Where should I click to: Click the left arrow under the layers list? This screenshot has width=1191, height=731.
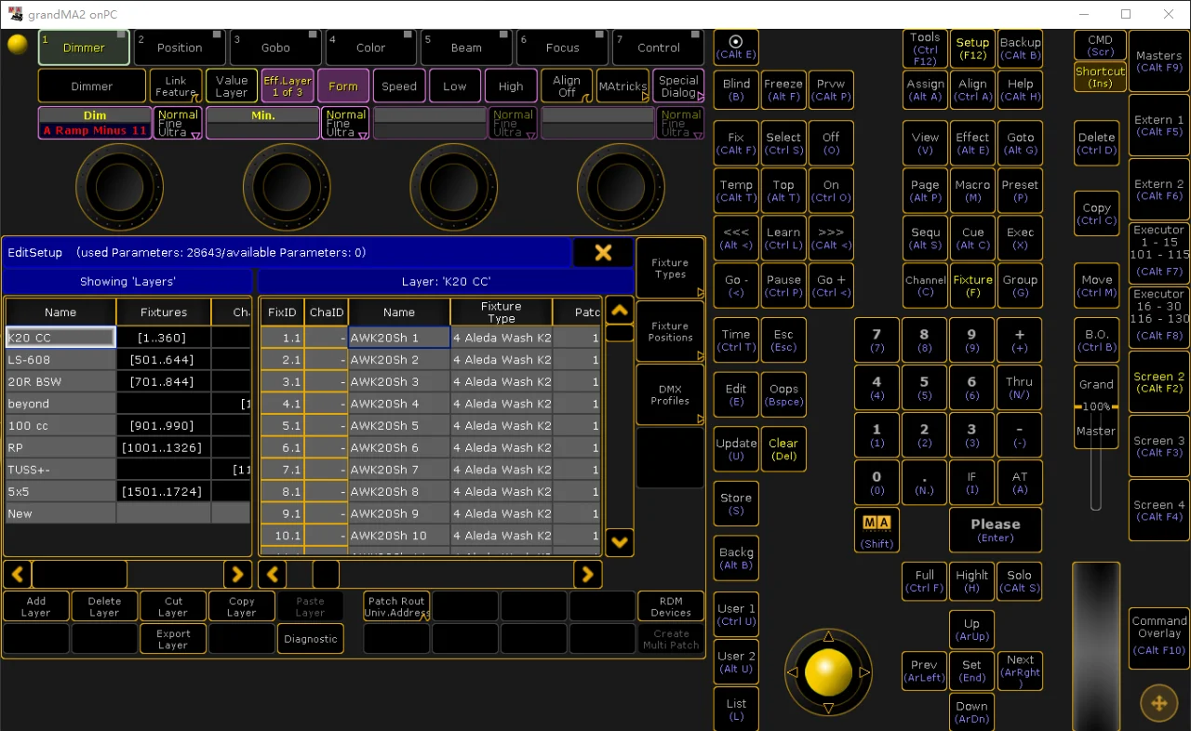coord(18,574)
